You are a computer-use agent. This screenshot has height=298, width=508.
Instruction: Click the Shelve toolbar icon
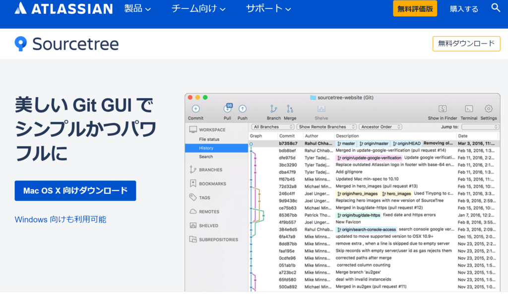pyautogui.click(x=321, y=109)
